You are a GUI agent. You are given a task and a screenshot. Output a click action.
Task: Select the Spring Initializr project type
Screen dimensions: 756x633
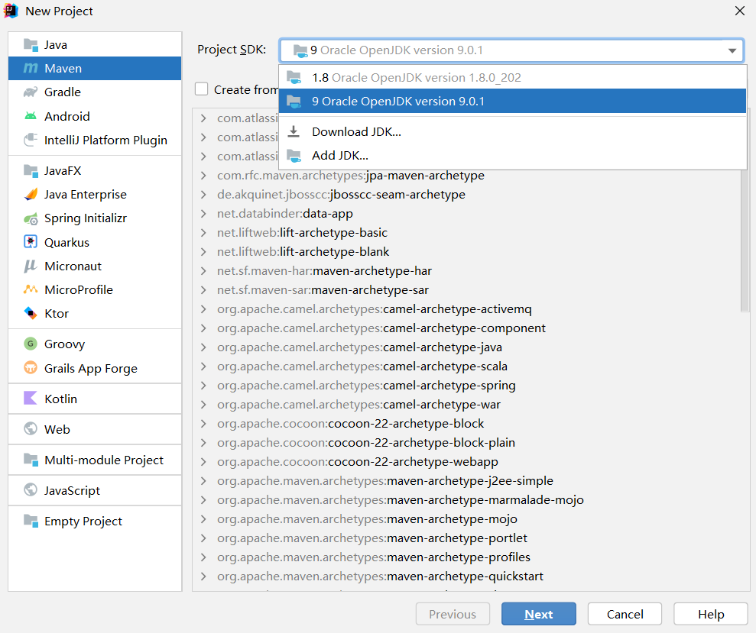[x=95, y=218]
